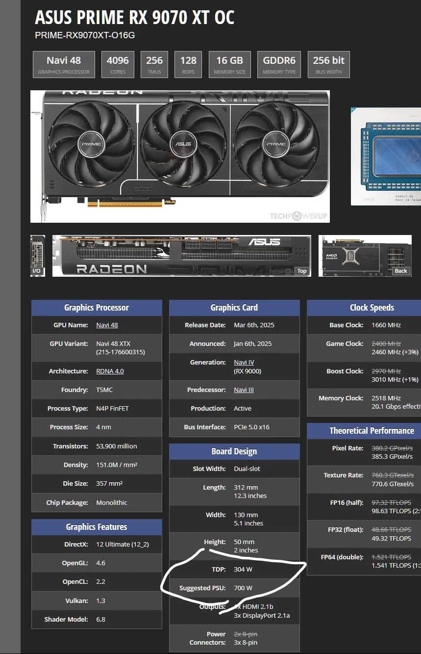Click the Game Clock 2460 MHz value

395,352
